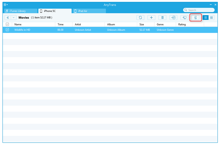Uncheck the Wildlife in HD checkbox
The height and width of the screenshot is (145, 220).
[x=7, y=30]
